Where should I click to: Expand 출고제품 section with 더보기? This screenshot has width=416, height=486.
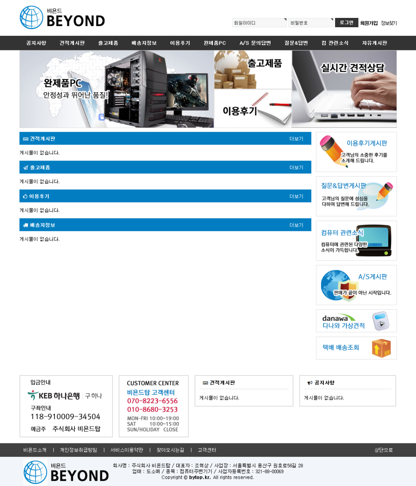[x=296, y=167]
